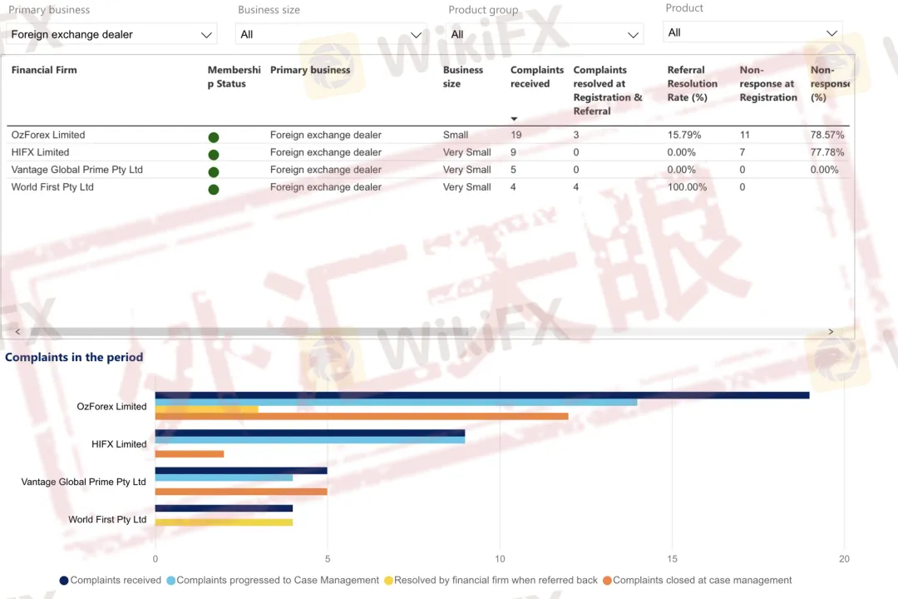This screenshot has height=599, width=898.
Task: Click Vantage Global Prime green status dot
Action: (214, 172)
